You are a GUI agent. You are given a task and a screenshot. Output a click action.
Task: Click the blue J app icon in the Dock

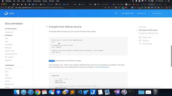coord(93,92)
